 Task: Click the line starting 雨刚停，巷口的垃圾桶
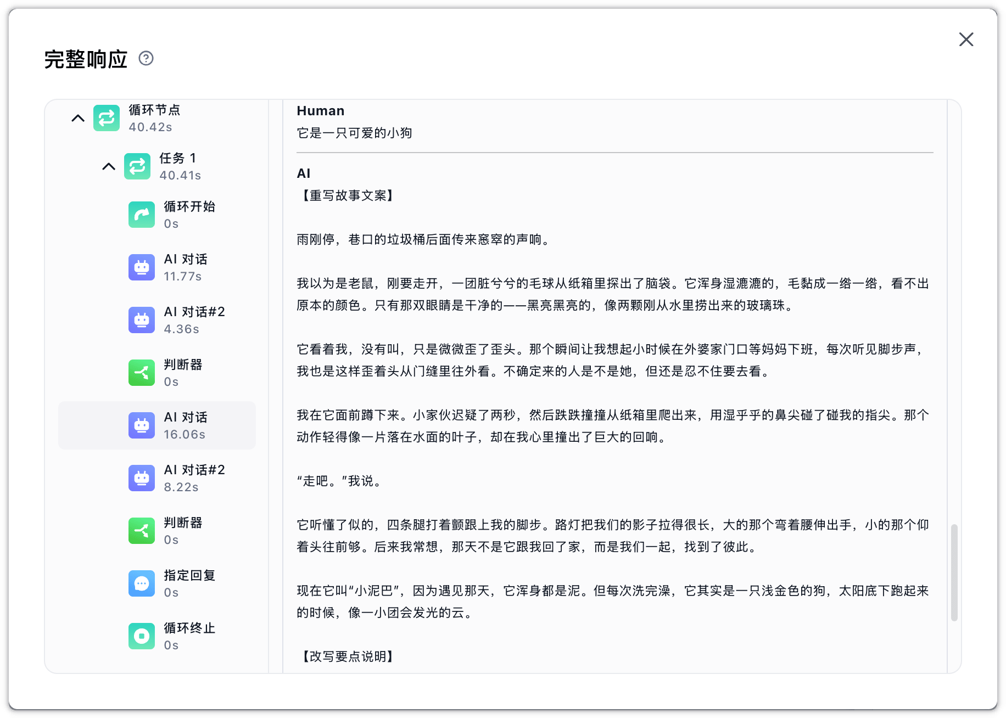[425, 239]
